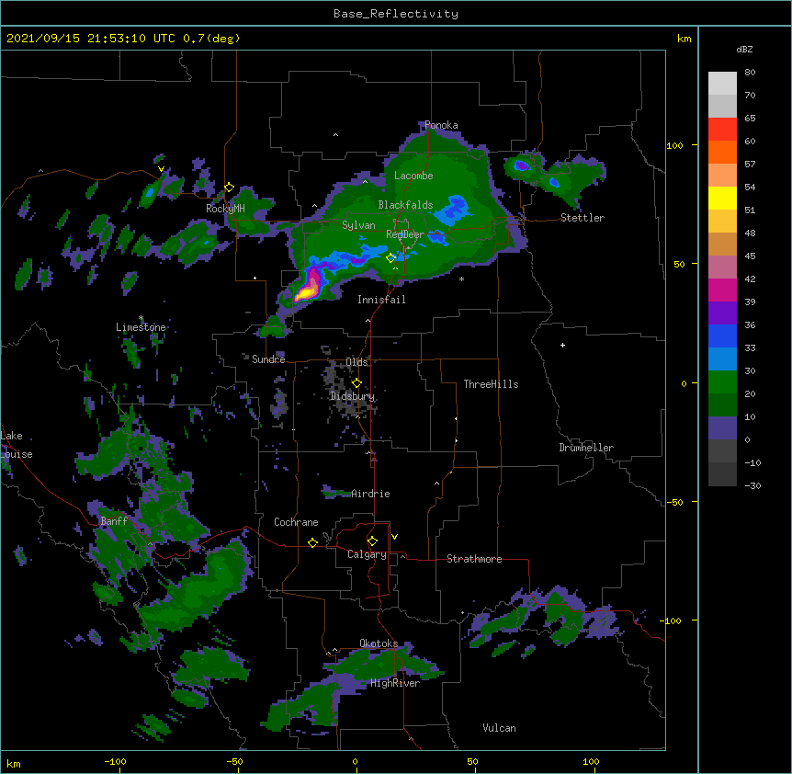
Task: Click the Airdrie label
Action: (371, 494)
